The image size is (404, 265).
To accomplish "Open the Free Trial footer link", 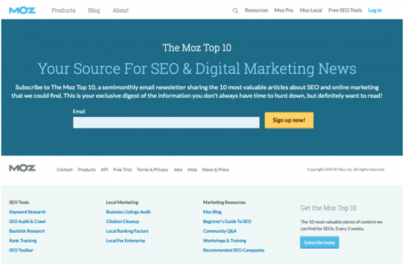I will pos(123,169).
